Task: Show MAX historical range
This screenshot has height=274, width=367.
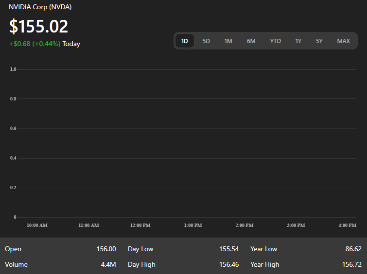Action: click(344, 41)
